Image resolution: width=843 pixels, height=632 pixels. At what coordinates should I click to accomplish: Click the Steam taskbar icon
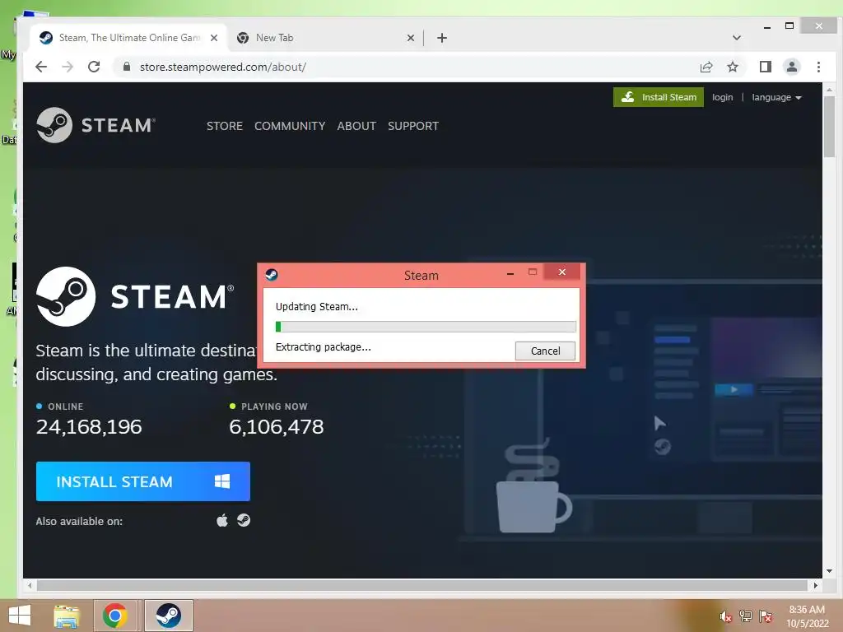coord(169,616)
